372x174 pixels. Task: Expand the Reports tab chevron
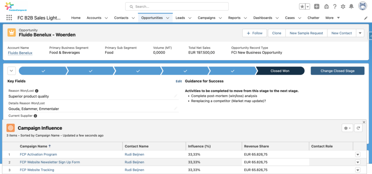tap(245, 18)
